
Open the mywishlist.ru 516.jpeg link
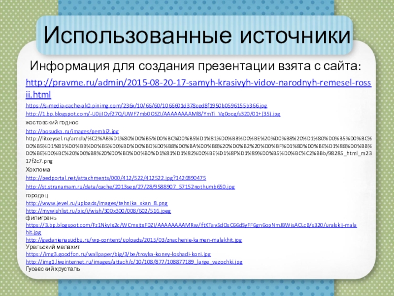click(98, 211)
